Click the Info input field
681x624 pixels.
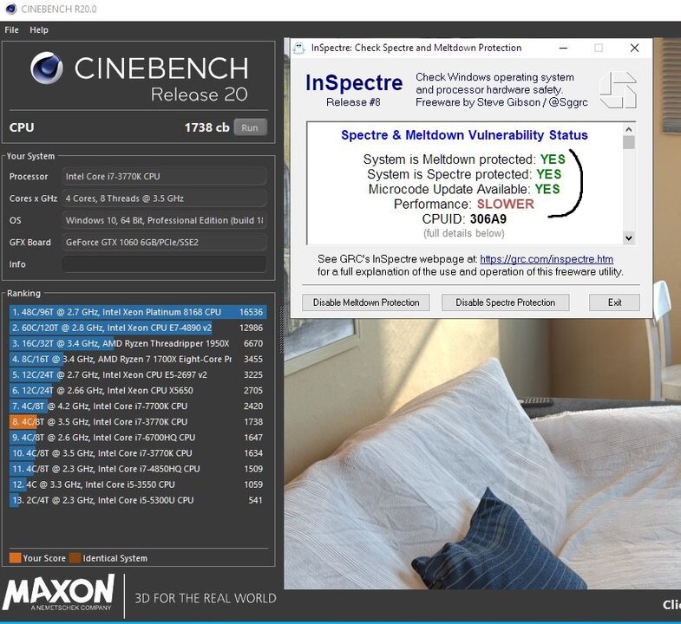tap(164, 263)
